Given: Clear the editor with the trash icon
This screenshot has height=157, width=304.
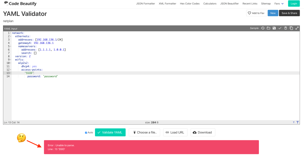Looking at the screenshot, I should tap(286, 28).
